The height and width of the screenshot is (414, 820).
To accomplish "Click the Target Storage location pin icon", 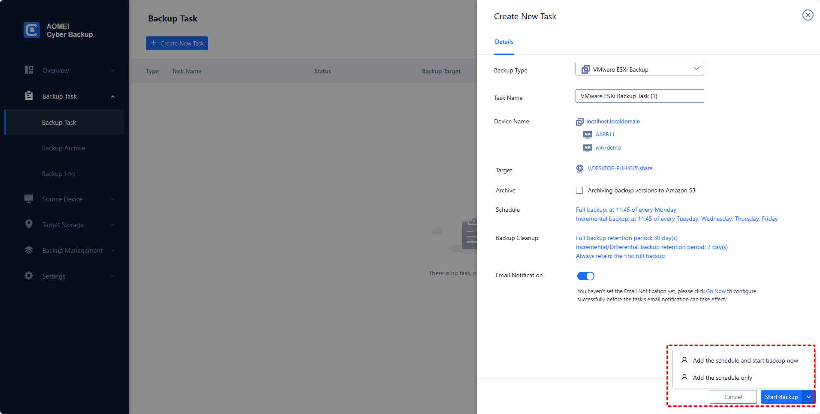I will [29, 224].
